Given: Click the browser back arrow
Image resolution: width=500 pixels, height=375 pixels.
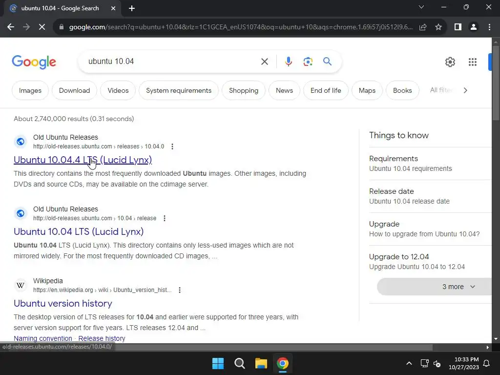Looking at the screenshot, I should (x=11, y=27).
